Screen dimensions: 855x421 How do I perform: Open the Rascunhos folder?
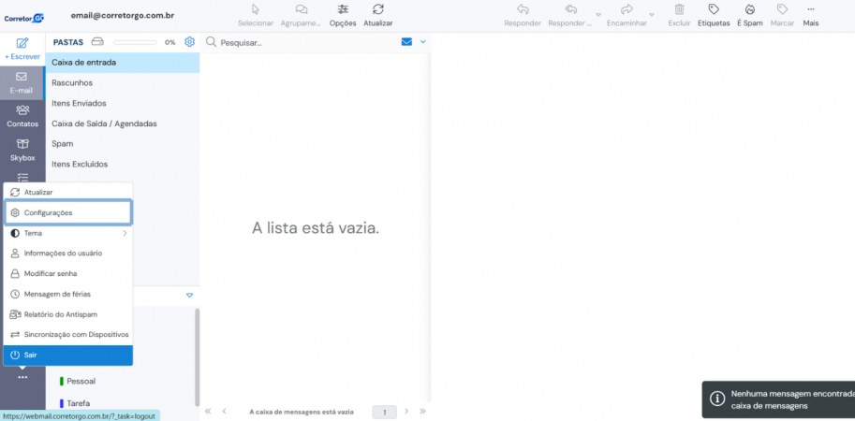pos(123,82)
